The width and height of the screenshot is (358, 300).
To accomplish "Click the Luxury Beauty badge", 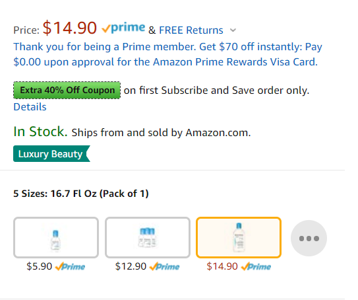I will point(52,154).
